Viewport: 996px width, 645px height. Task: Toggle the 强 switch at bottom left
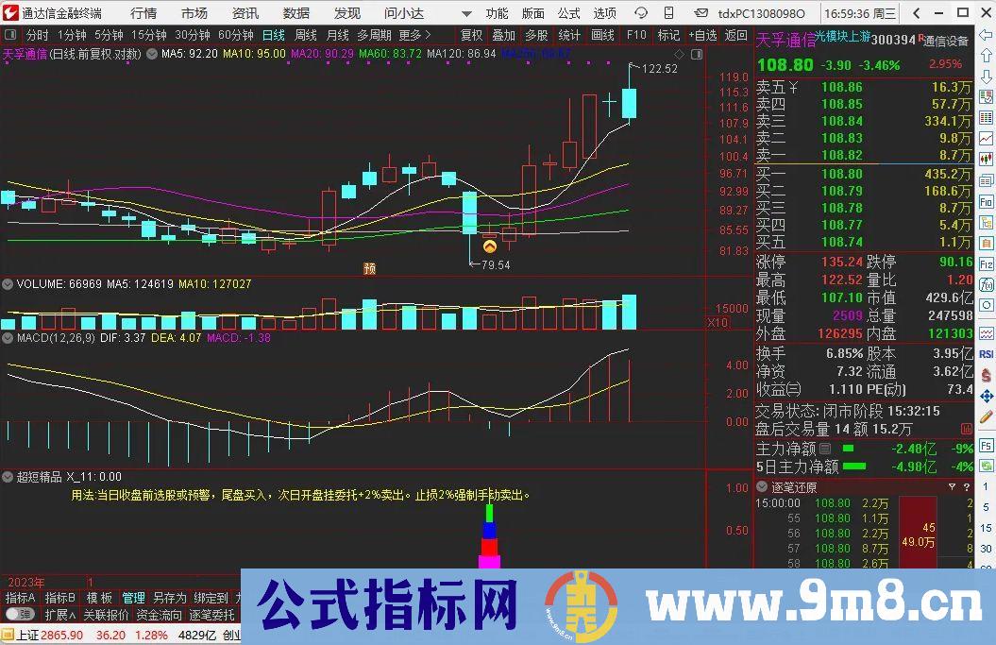pos(19,614)
